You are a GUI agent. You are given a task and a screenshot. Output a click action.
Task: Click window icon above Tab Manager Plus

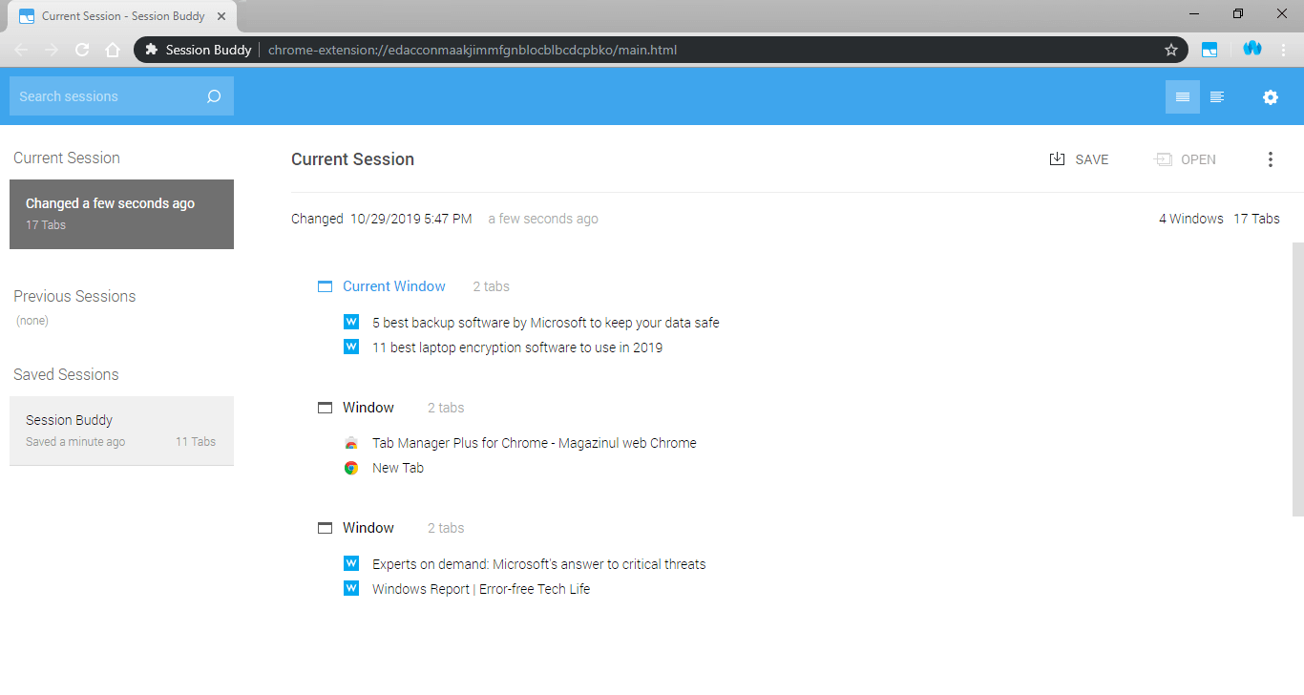tap(325, 408)
